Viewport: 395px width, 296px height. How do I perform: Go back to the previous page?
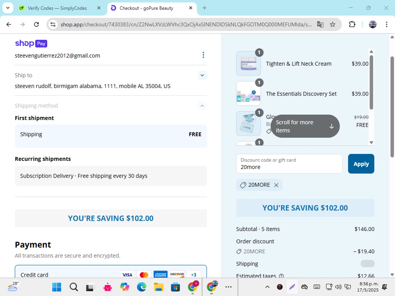[9, 24]
